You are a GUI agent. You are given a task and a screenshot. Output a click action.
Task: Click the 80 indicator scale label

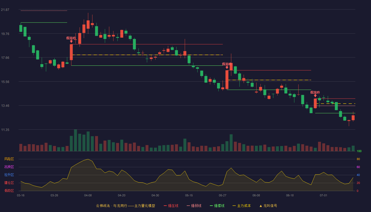click(x=358, y=159)
